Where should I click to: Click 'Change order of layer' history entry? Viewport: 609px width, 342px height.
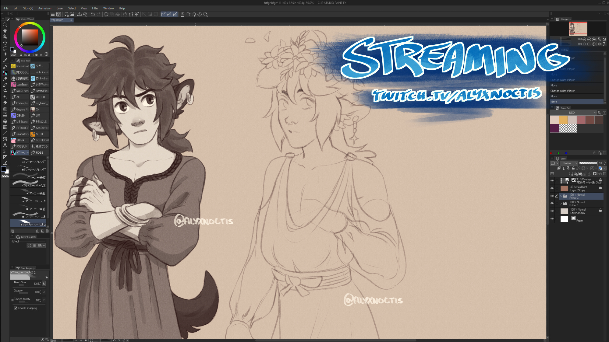(x=562, y=91)
